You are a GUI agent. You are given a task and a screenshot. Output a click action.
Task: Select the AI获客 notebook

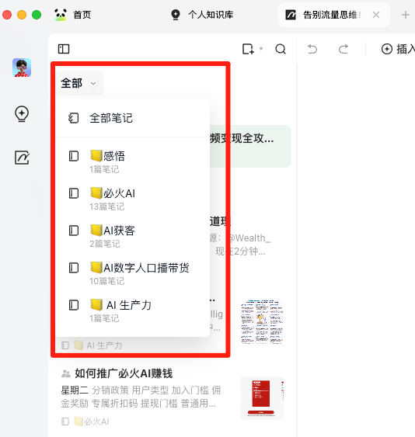pyautogui.click(x=133, y=236)
